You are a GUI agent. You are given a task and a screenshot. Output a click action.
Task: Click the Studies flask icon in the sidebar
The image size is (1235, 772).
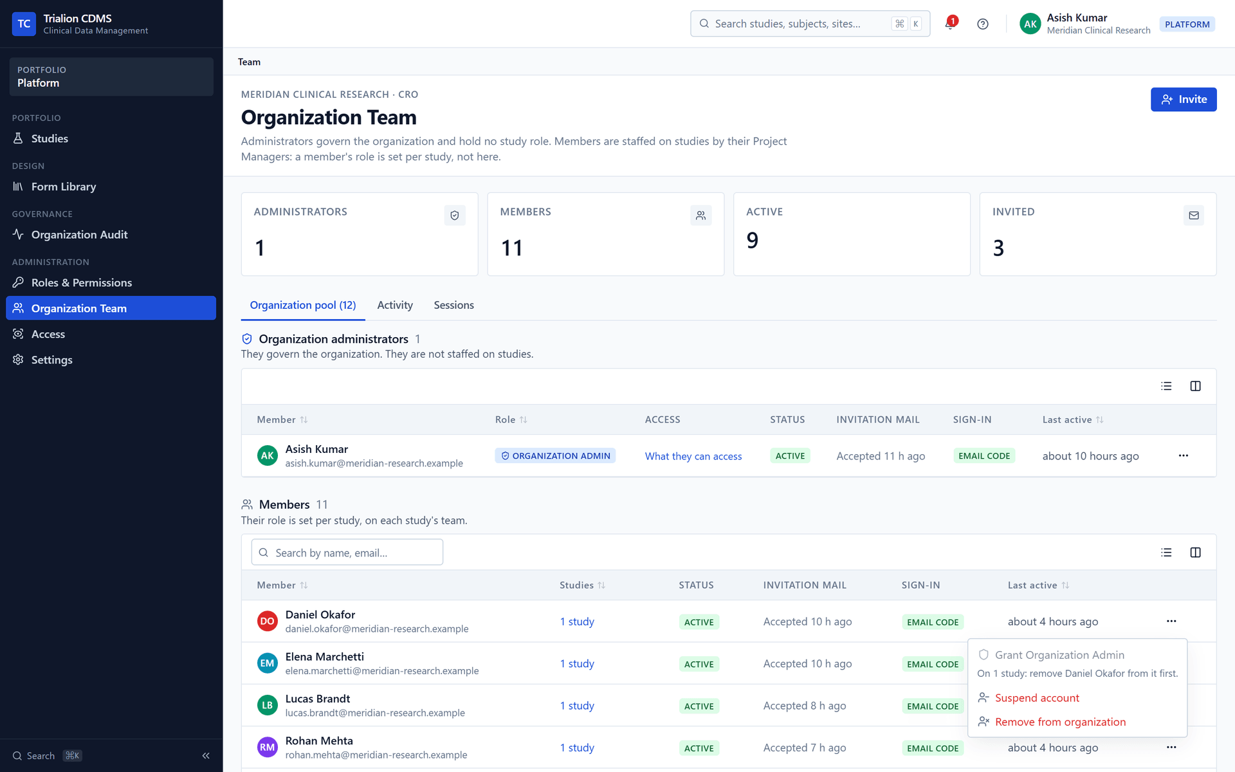18,138
